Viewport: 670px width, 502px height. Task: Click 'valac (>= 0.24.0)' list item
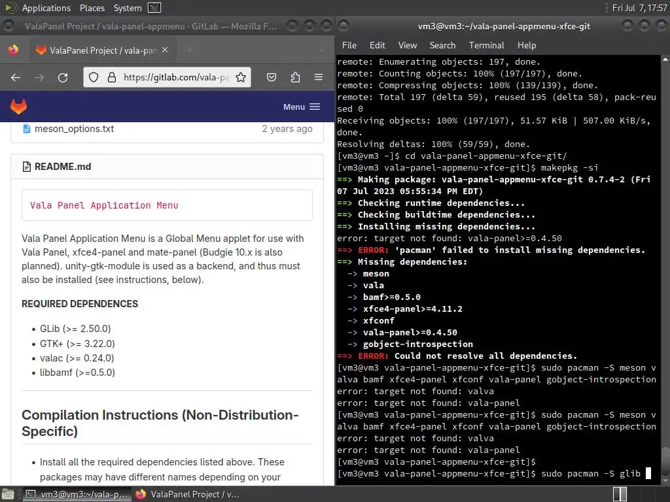point(77,358)
